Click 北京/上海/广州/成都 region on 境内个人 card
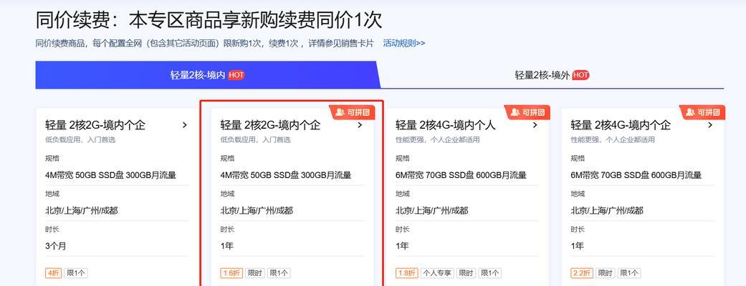 431,210
